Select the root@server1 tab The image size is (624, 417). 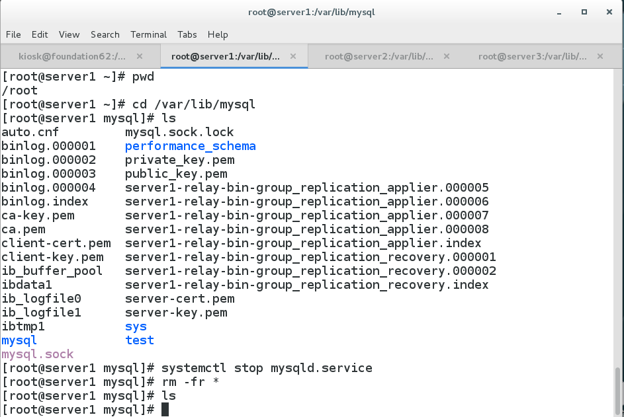[225, 56]
